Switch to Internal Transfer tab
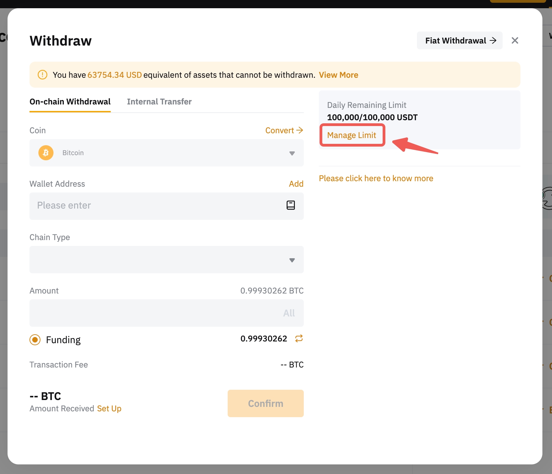The image size is (552, 474). [x=159, y=102]
